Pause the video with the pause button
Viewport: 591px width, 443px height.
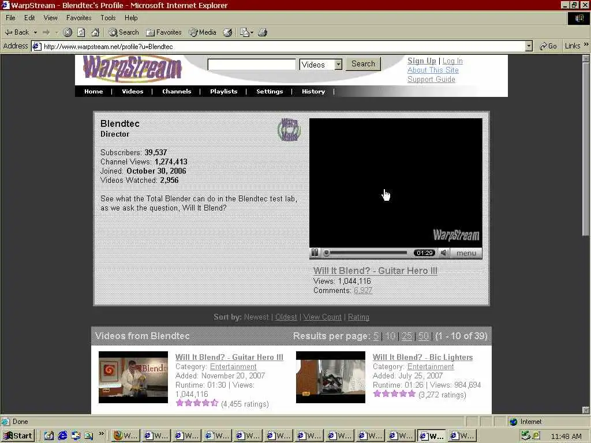(315, 253)
